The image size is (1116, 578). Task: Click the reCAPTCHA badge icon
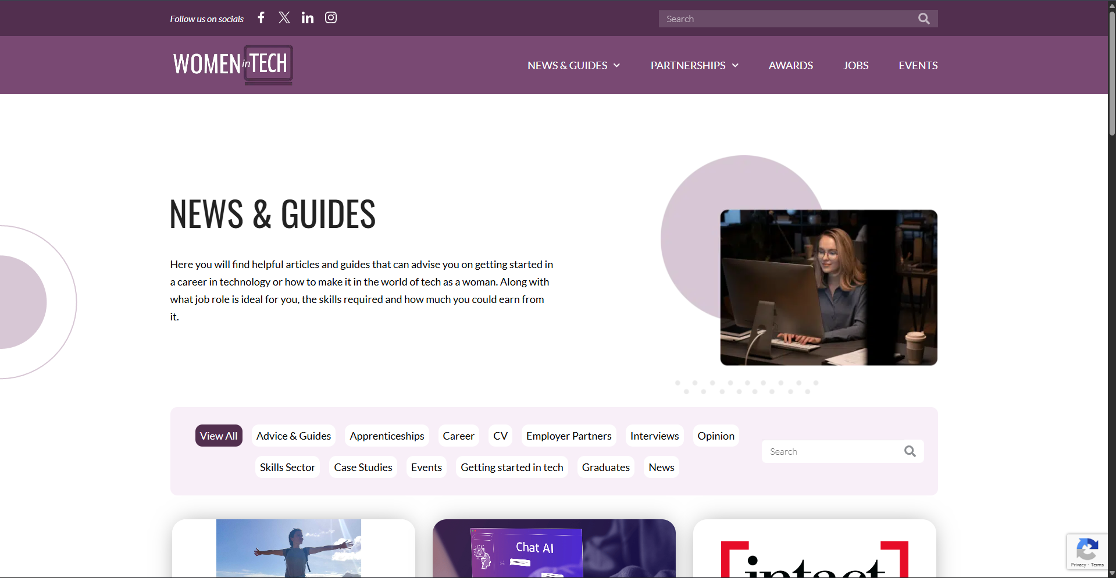[1087, 550]
